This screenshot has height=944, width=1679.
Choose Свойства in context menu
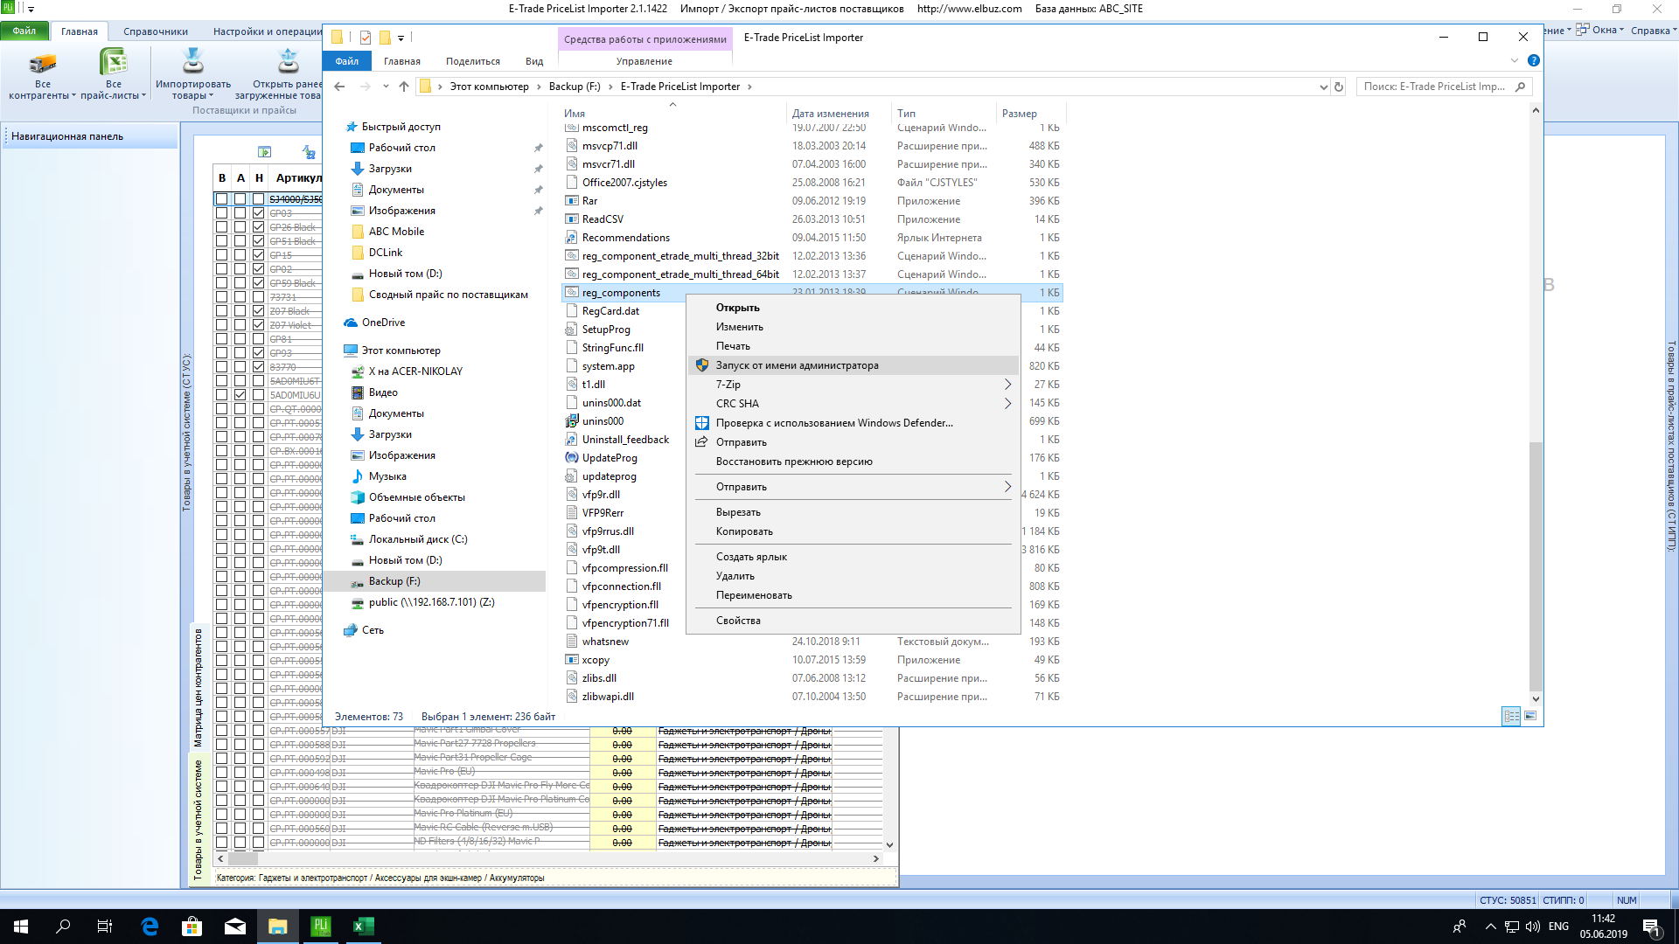tap(738, 621)
